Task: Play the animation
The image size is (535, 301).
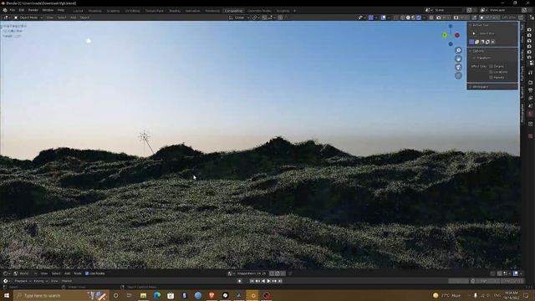Action: [x=268, y=281]
